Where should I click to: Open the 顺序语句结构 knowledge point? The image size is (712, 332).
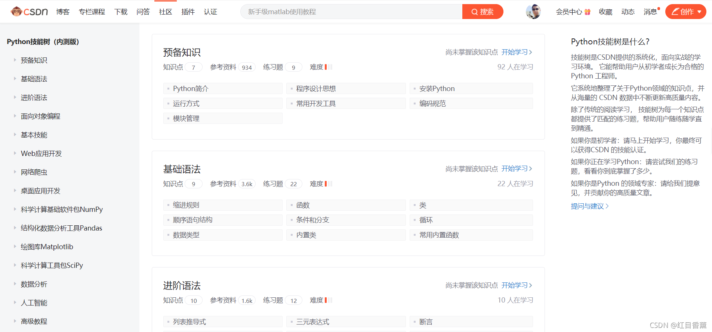coord(223,220)
